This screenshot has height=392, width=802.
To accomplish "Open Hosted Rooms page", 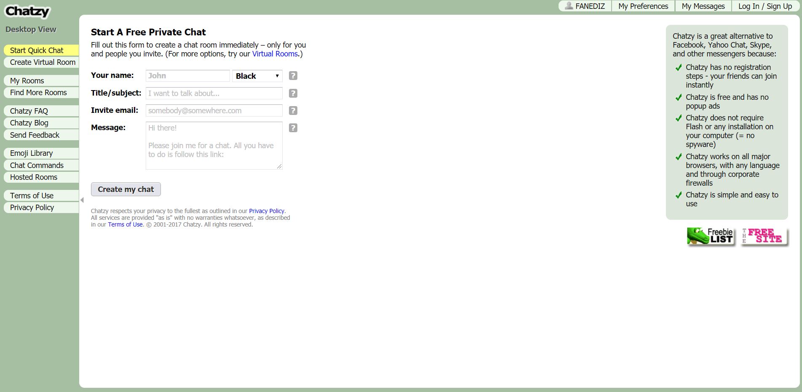I will click(x=41, y=177).
